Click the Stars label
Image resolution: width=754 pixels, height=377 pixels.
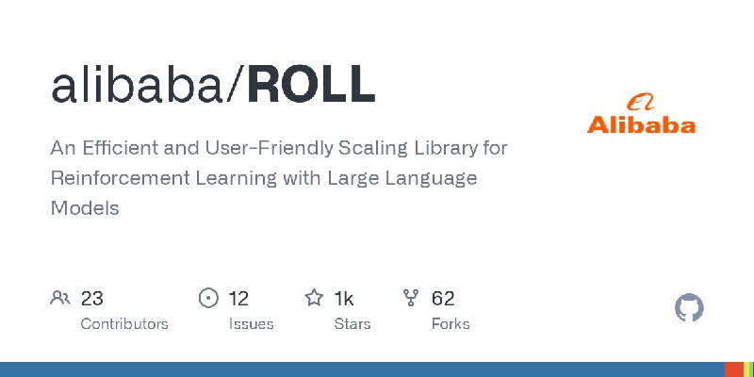pyautogui.click(x=352, y=323)
